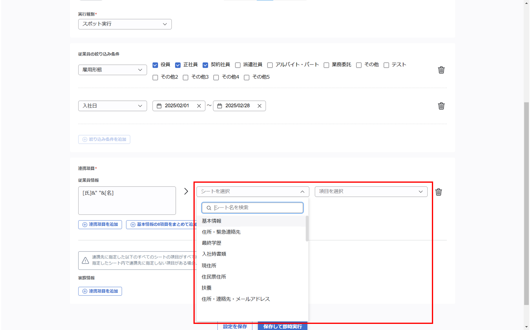Click 連携項目を追加 under 家族情報
Image resolution: width=530 pixels, height=330 pixels.
100,291
